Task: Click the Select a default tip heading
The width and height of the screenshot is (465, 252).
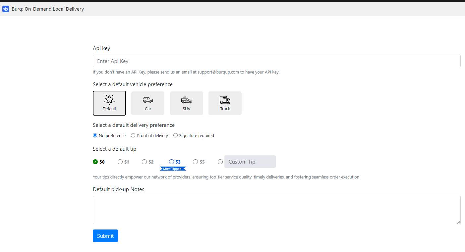Action: 114,149
